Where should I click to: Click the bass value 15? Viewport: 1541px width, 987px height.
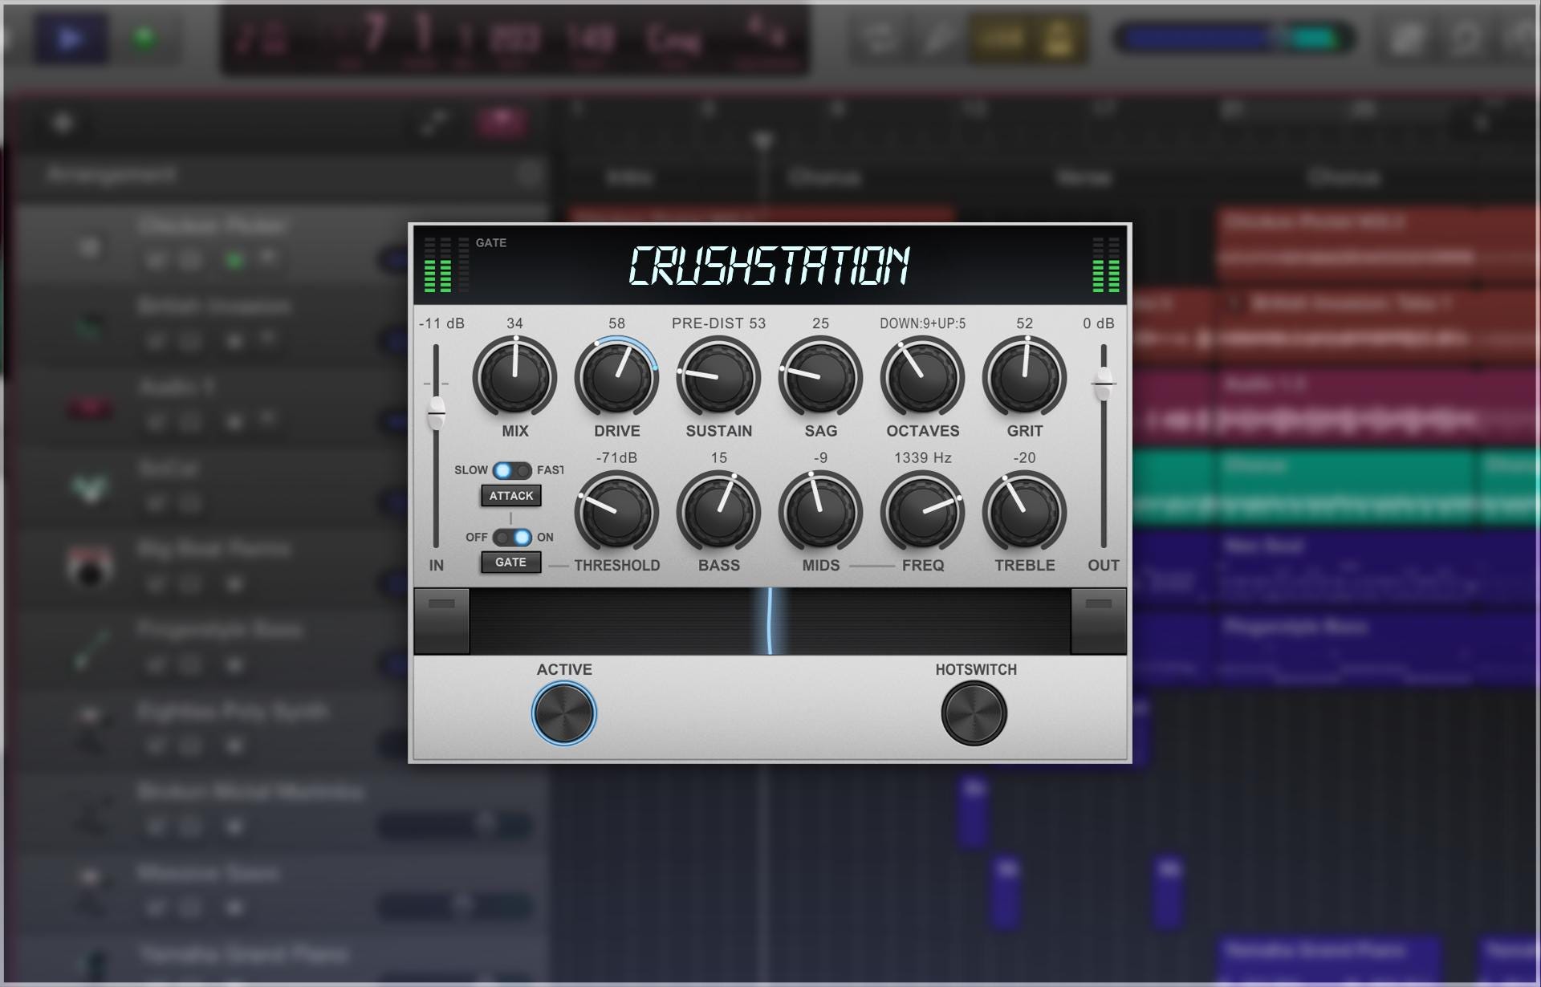(x=718, y=458)
